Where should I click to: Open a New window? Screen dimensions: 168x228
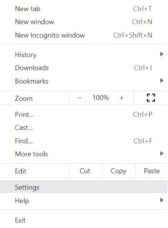[x=84, y=22]
